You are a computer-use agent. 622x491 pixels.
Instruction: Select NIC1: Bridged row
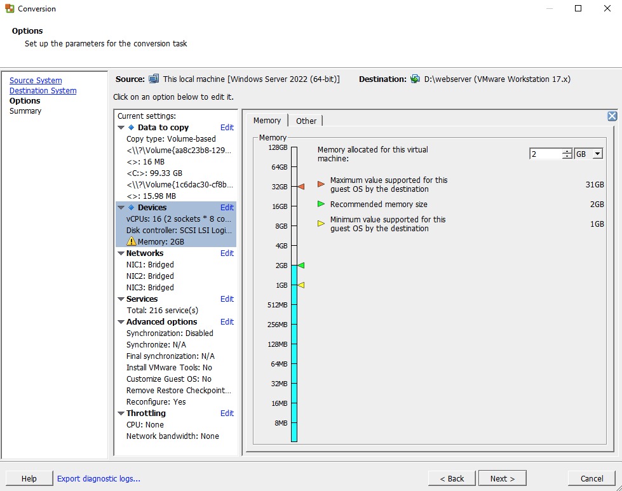tap(176, 264)
